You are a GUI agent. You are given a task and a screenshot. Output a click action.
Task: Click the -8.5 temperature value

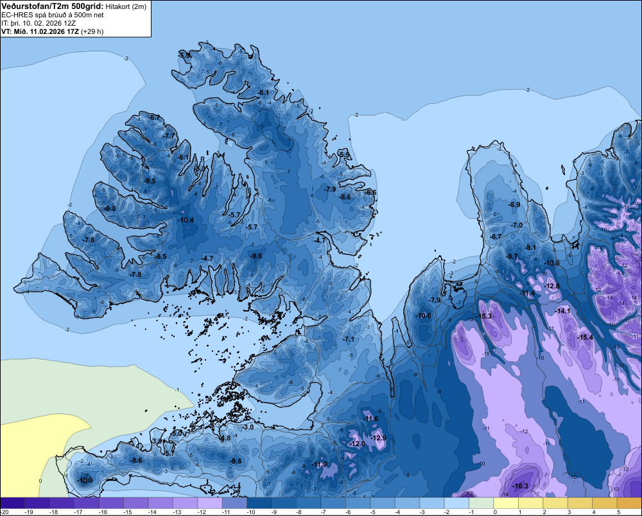pyautogui.click(x=160, y=256)
